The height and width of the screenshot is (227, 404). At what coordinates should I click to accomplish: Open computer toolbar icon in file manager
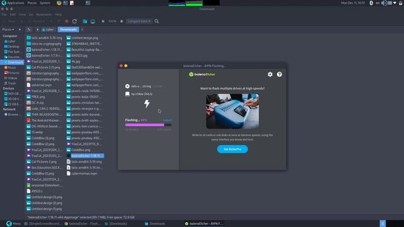point(93,21)
